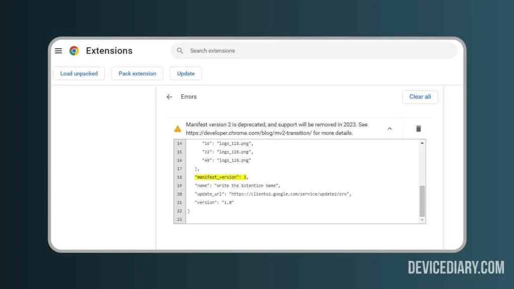Click the code scrollbar up arrow
Image resolution: width=514 pixels, height=289 pixels.
tap(422, 143)
